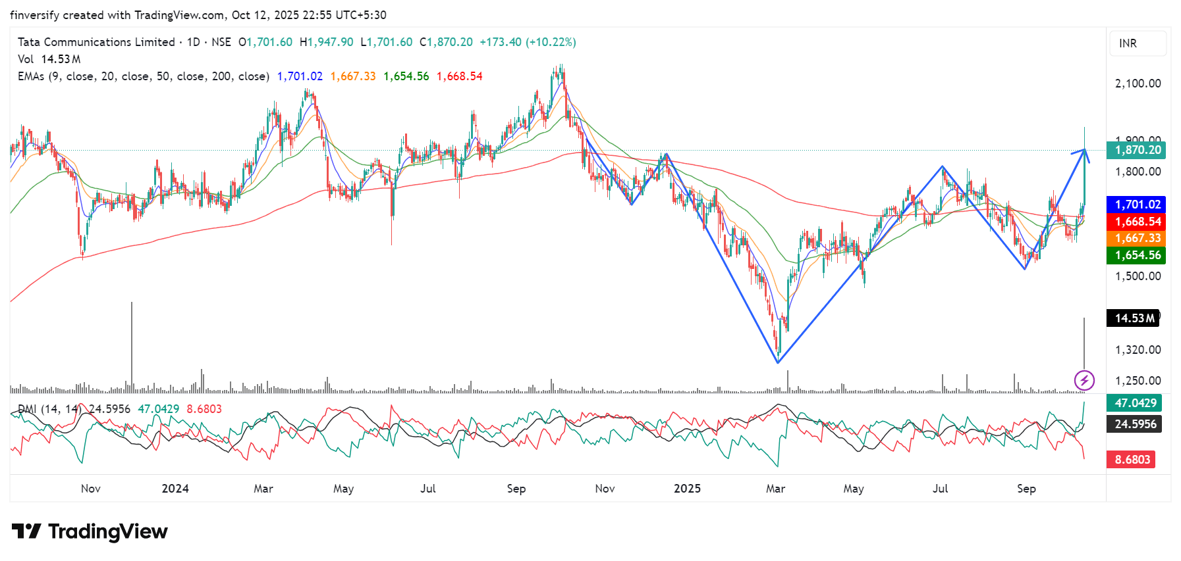Click the Vol legend label

(26, 59)
